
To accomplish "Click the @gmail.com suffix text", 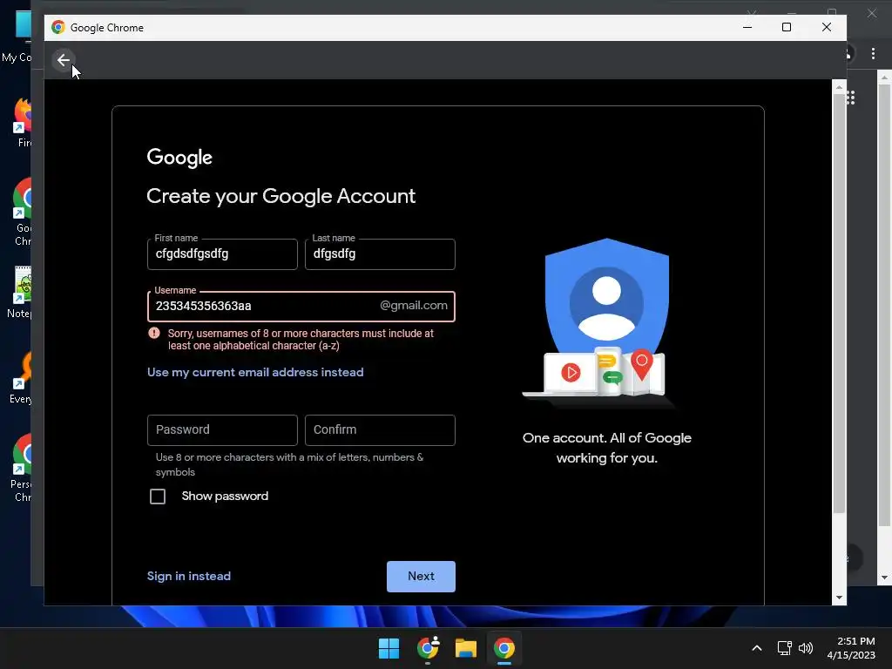I will point(414,306).
